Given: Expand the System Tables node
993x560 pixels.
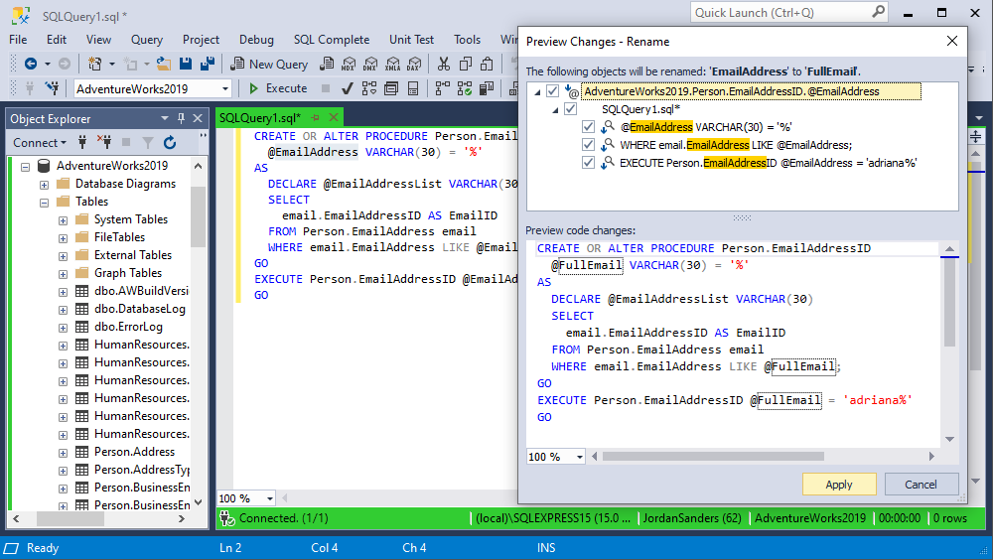Looking at the screenshot, I should pos(63,220).
